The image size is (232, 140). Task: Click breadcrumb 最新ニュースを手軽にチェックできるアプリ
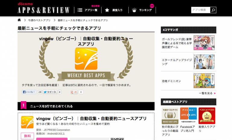[x=83, y=20]
